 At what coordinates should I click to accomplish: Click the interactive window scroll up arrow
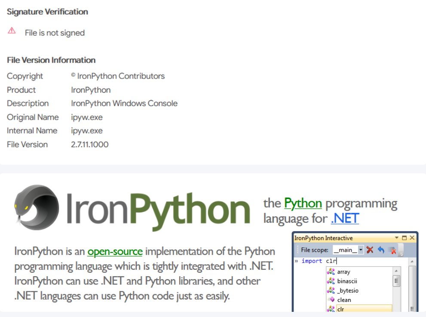(412, 261)
